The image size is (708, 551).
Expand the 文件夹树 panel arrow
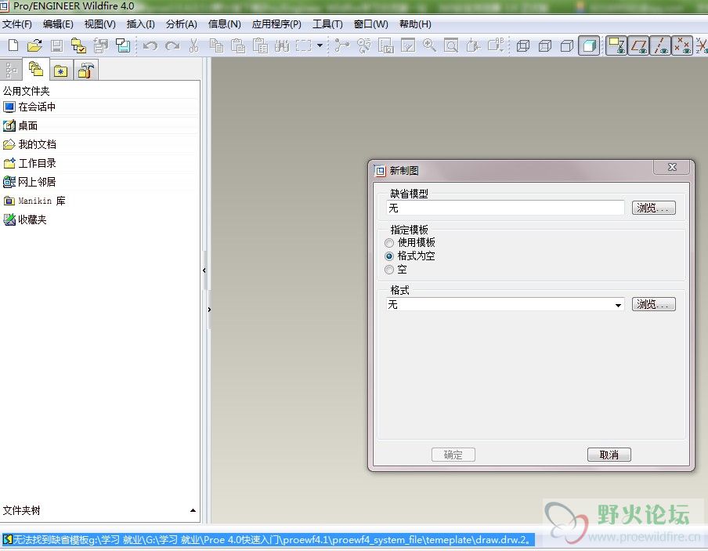(193, 510)
